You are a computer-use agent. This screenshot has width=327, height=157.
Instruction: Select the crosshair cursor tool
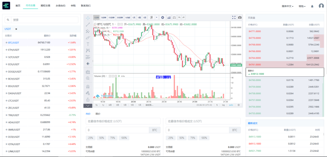coord(88,18)
